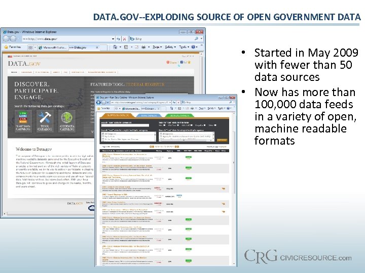Open Quick Tabs dropdown arrow in Data.gov window
365x273 pixels.
(x=35, y=48)
